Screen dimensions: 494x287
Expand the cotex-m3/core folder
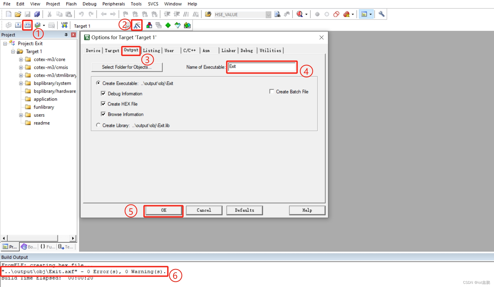point(21,60)
